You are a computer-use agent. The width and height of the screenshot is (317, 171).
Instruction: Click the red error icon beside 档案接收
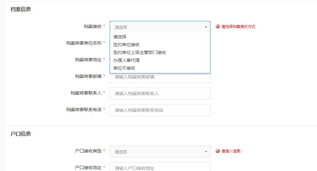[218, 27]
